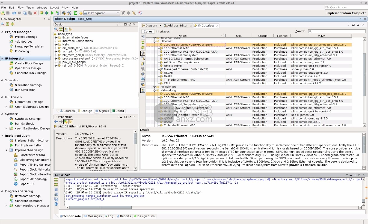Click the IP Properties vertical scrollbar
The width and height of the screenshot is (368, 224).
coord(135,138)
